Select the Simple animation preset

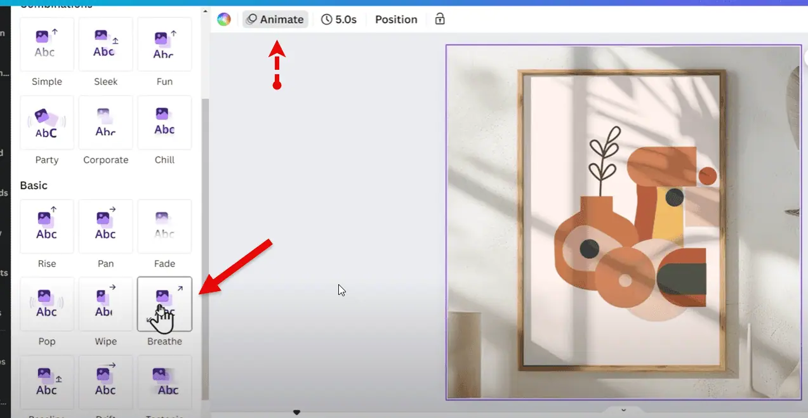coord(47,44)
